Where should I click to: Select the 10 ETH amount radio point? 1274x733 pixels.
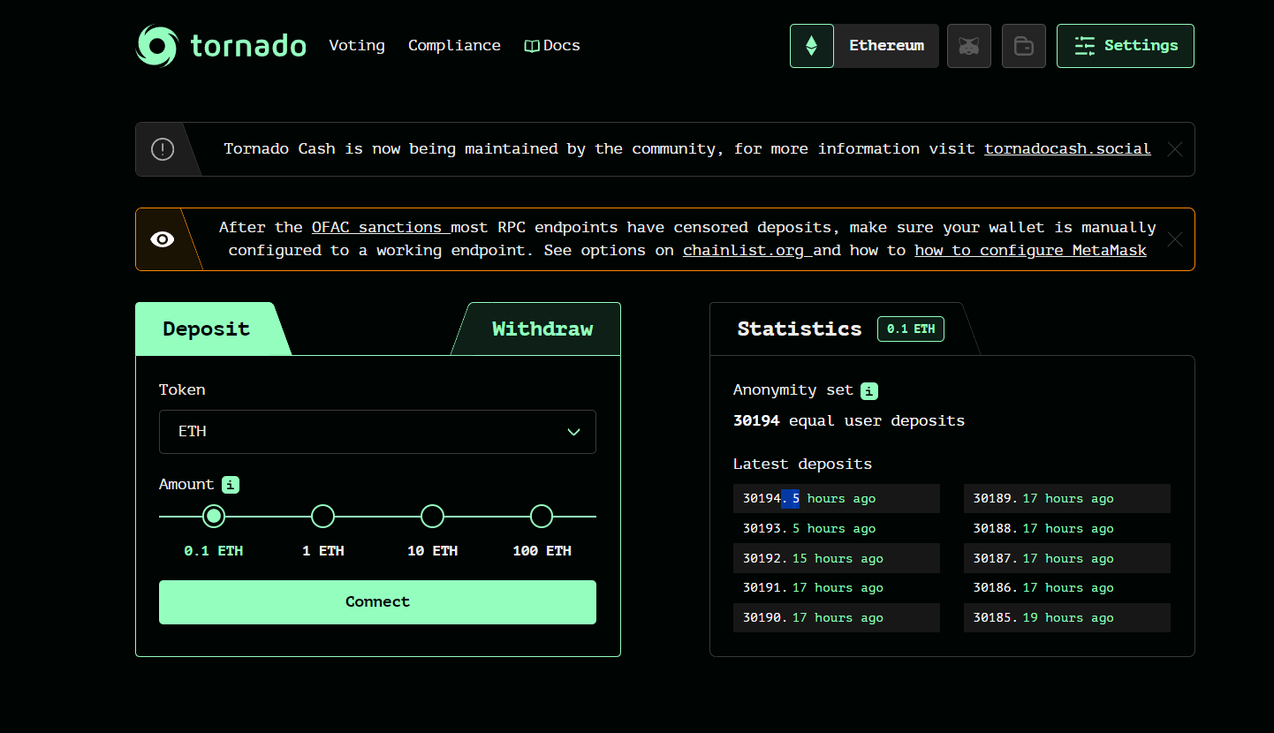432,516
